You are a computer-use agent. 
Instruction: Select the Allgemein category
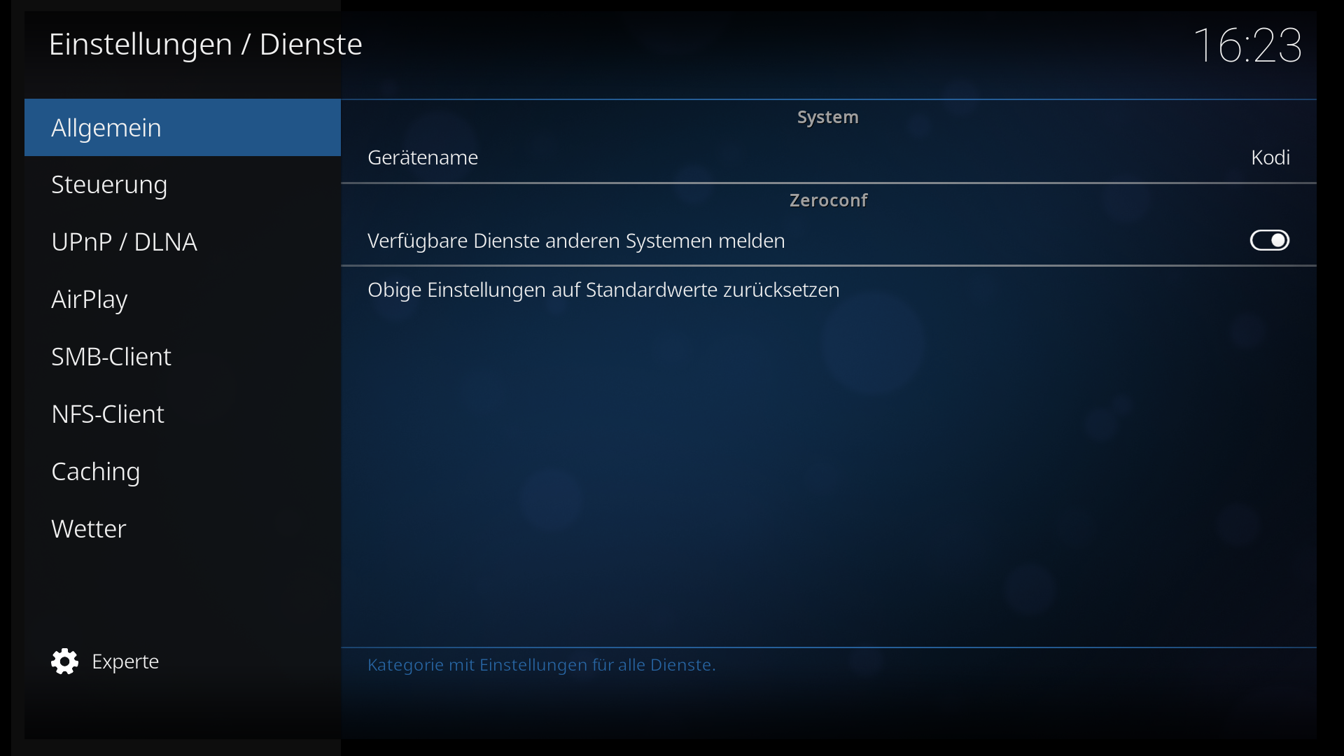(182, 127)
